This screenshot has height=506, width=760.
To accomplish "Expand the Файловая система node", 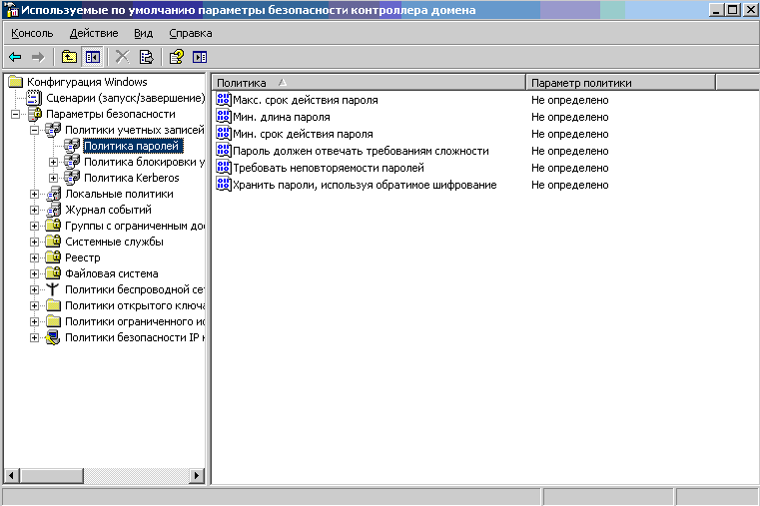I will click(34, 274).
